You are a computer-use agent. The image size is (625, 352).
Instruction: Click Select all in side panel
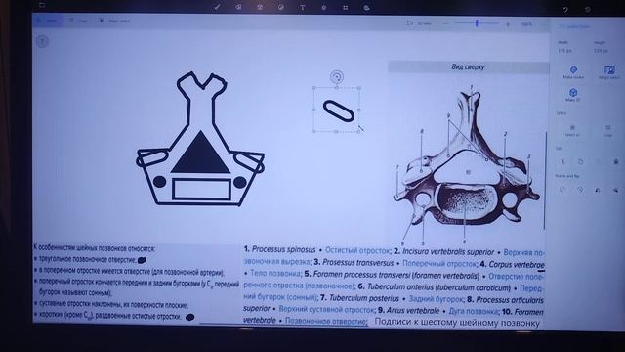[x=572, y=130]
